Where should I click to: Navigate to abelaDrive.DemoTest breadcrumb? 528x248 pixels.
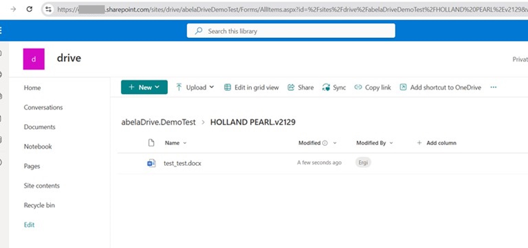point(158,122)
